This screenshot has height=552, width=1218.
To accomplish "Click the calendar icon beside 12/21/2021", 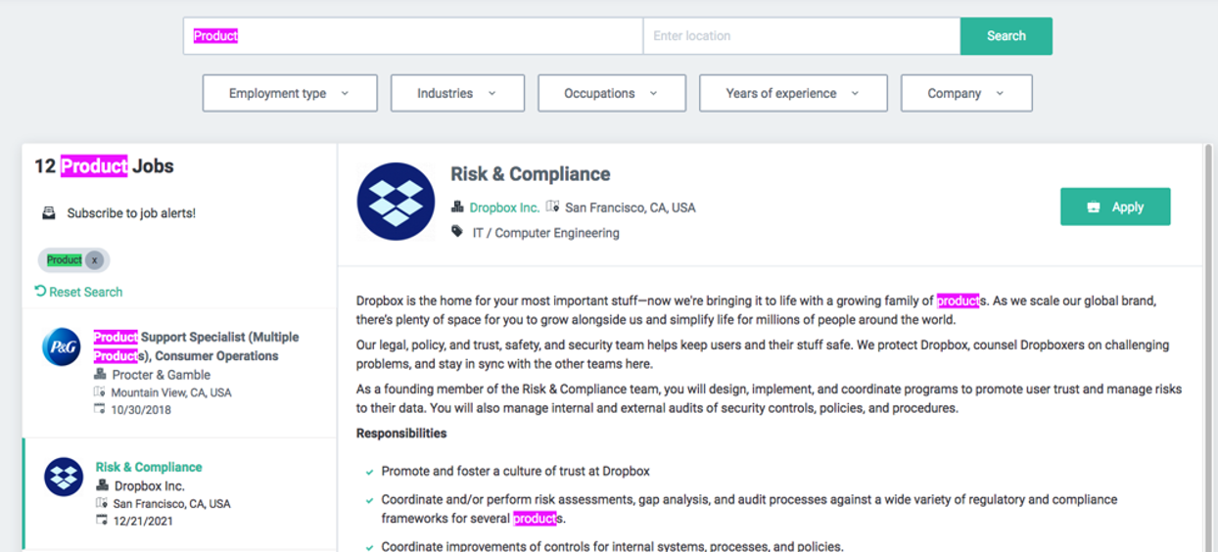I will pos(102,521).
